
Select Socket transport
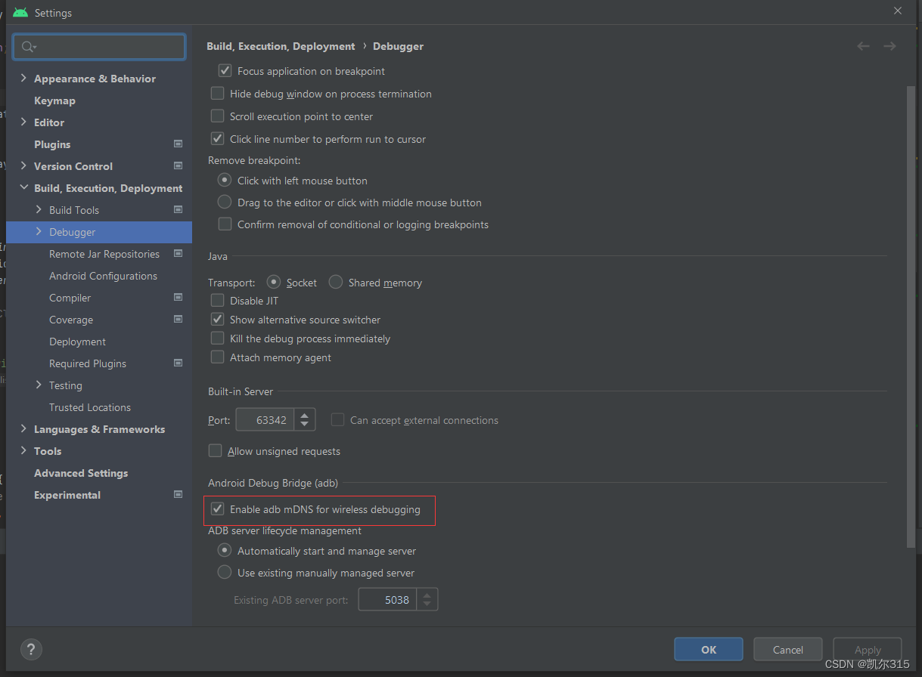pos(274,282)
